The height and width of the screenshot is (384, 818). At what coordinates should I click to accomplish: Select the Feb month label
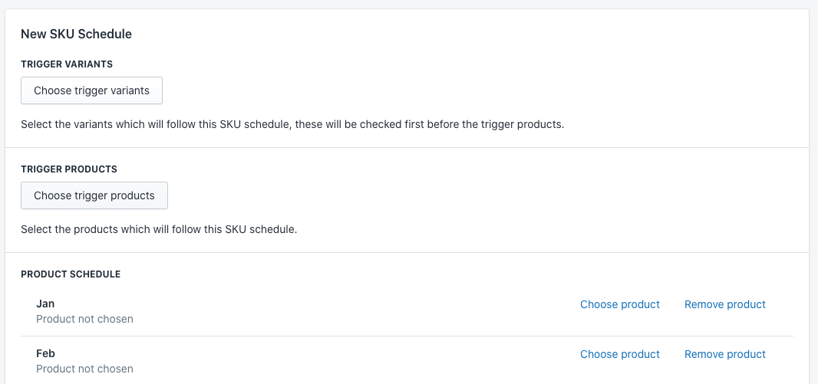click(45, 353)
